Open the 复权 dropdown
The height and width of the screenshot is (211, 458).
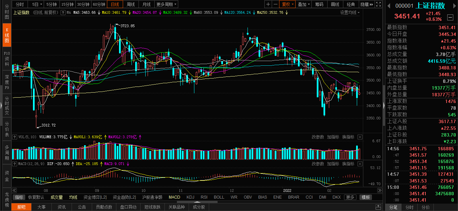coord(288,4)
